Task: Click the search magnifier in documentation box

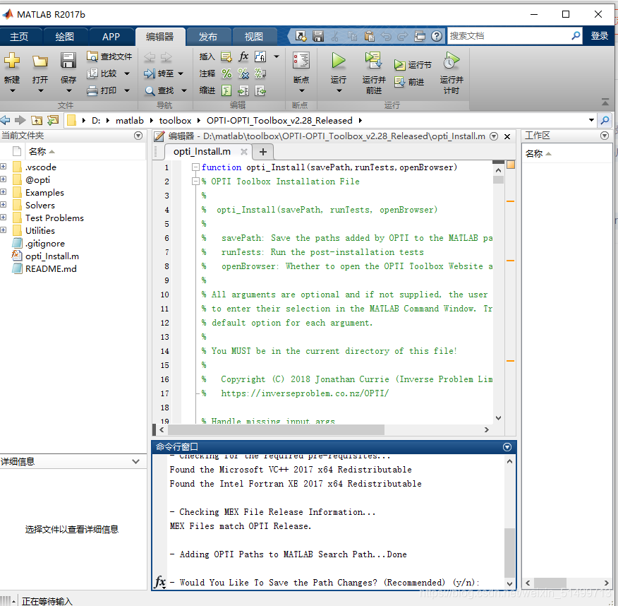Action: [576, 36]
